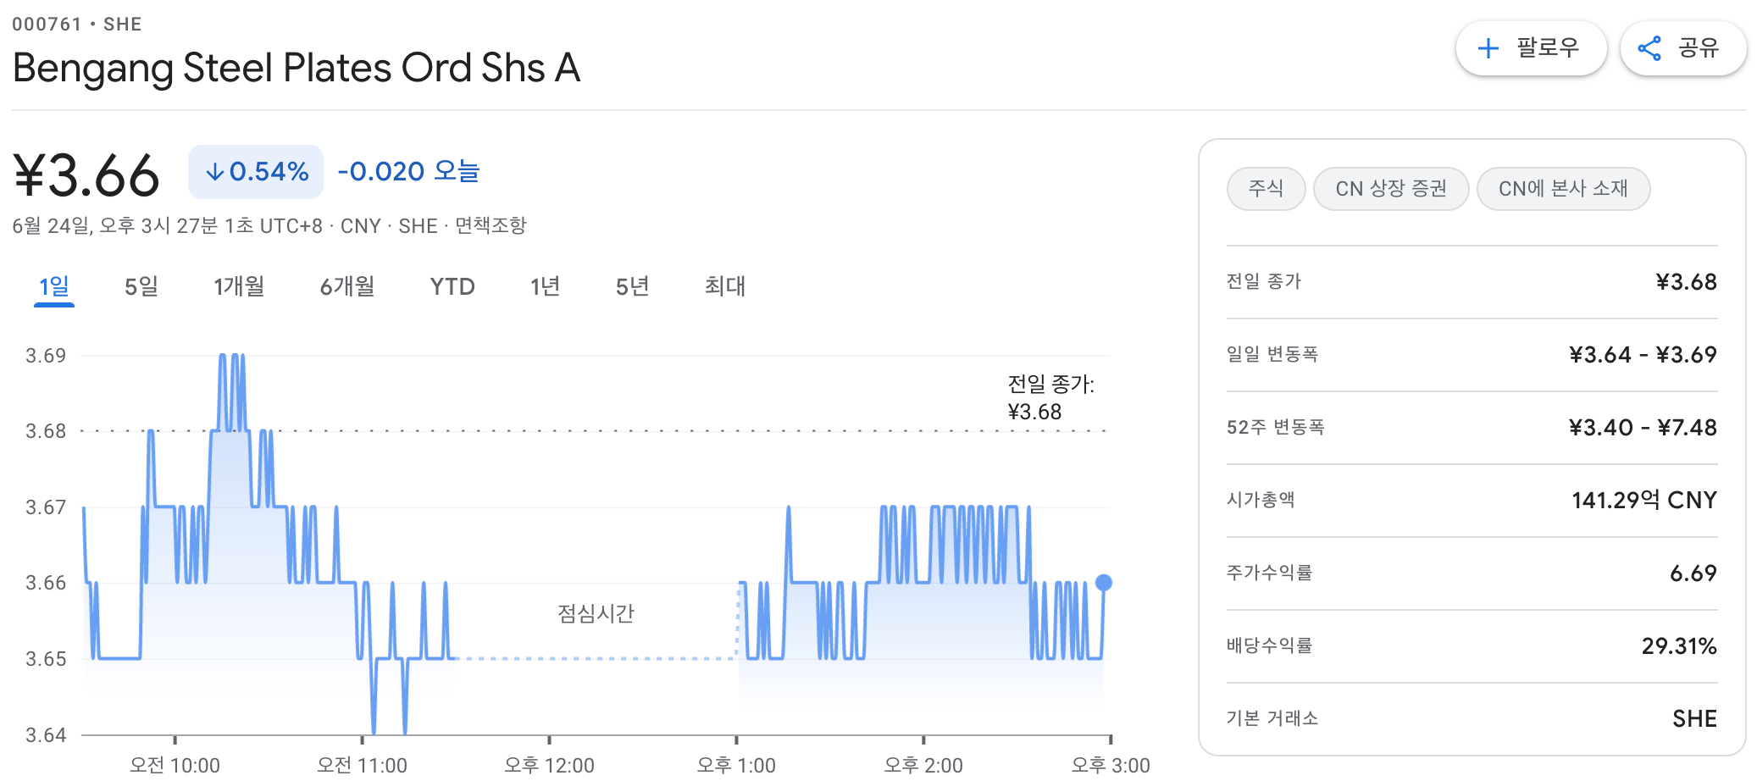Click the 시가총액 value 141.29억 CNY

click(1644, 501)
